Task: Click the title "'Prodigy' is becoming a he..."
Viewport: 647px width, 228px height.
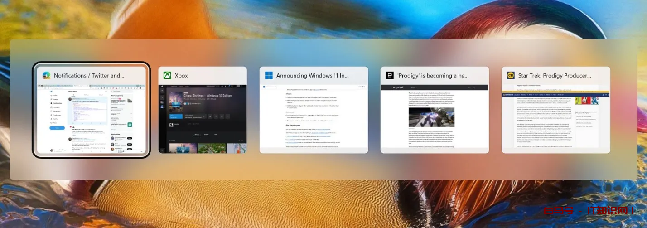Action: tap(433, 76)
